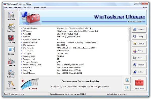Select the 'CPU Frequency:' row
Image resolution: width=151 pixels, height=99 pixels.
coord(74,45)
